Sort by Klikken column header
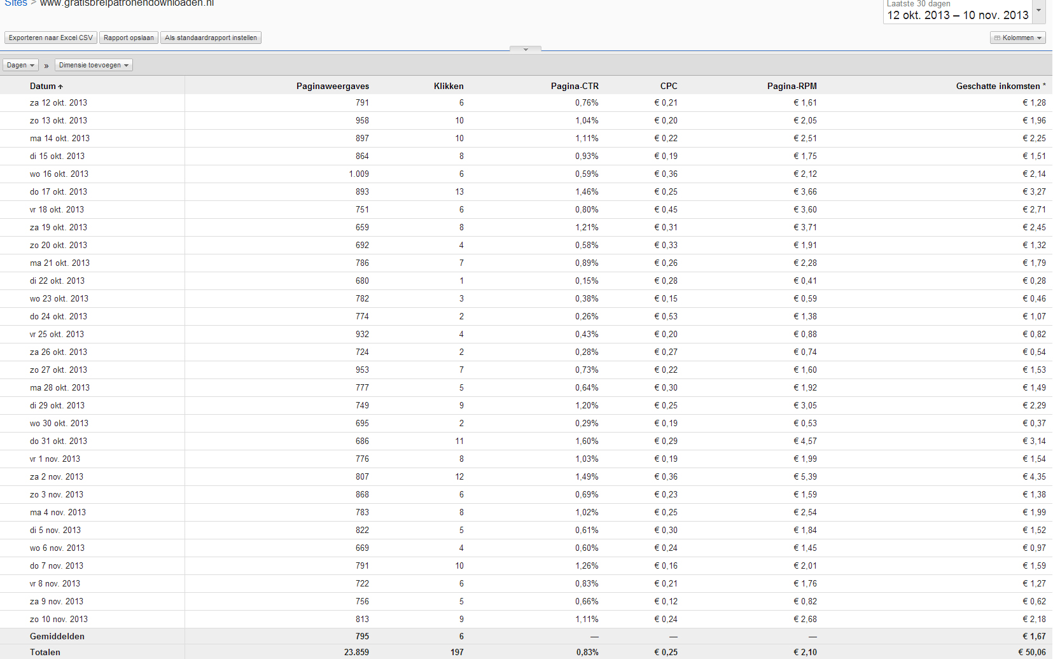 (x=449, y=86)
